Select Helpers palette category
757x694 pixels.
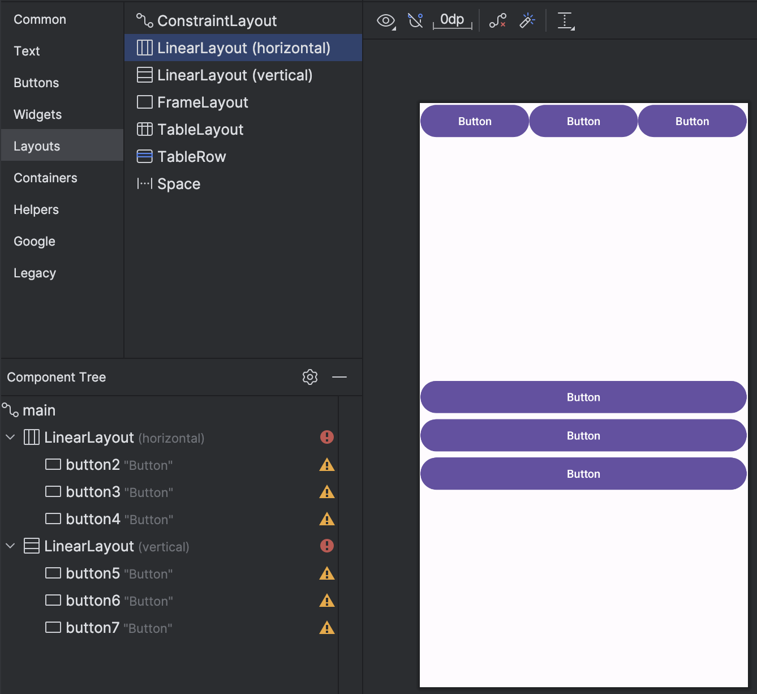pos(62,209)
